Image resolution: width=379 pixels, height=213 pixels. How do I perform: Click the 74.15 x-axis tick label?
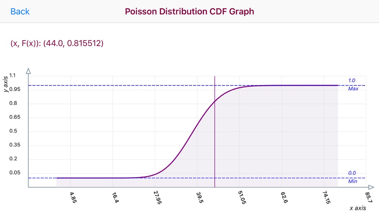pos(327,197)
